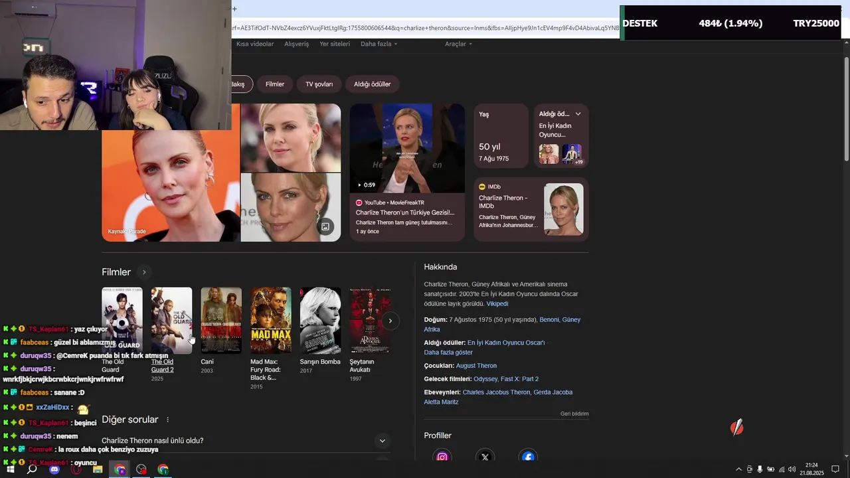The height and width of the screenshot is (478, 850).
Task: Open the Benoni, Güney Afrika link
Action: pyautogui.click(x=502, y=325)
